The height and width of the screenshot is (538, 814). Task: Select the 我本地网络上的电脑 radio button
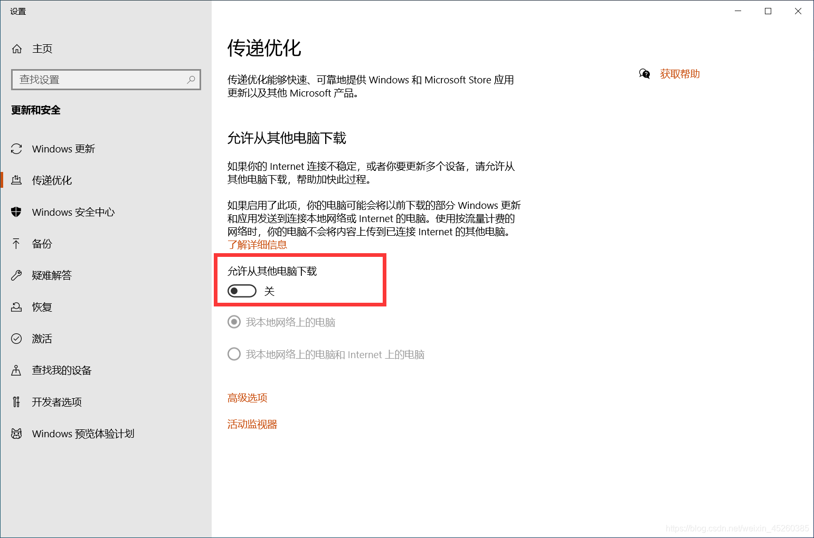click(234, 322)
